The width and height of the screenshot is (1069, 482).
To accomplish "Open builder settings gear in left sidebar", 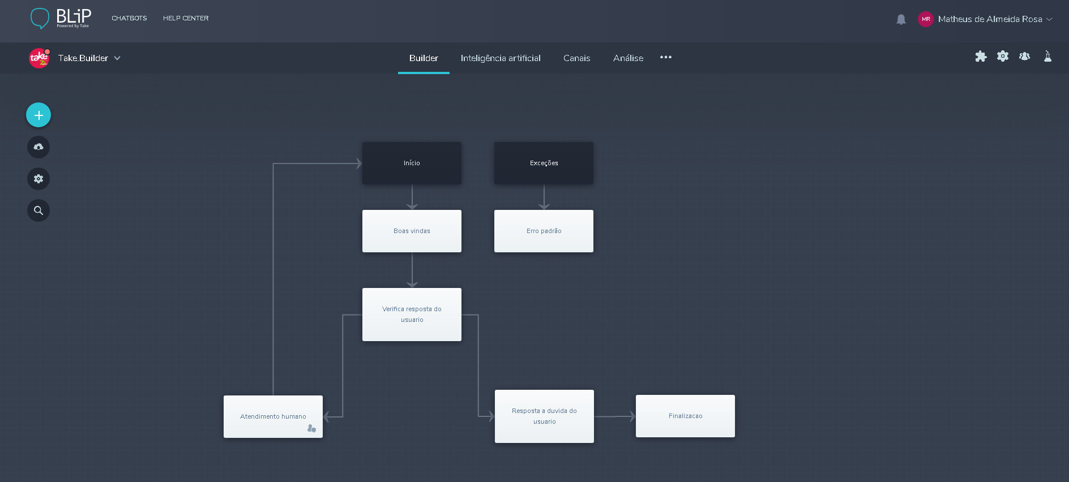I will click(x=39, y=179).
